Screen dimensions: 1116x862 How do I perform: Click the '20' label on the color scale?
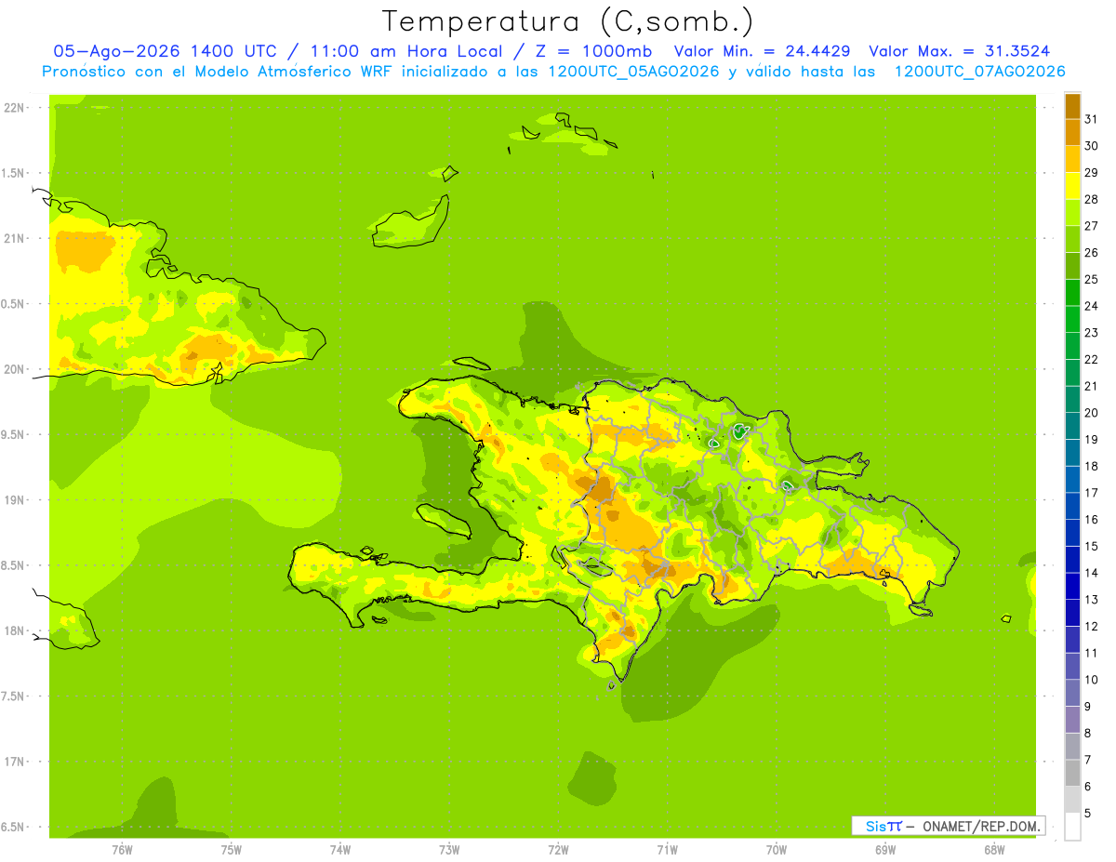point(1091,413)
